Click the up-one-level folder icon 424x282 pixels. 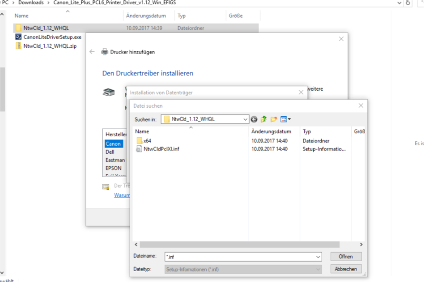[264, 119]
